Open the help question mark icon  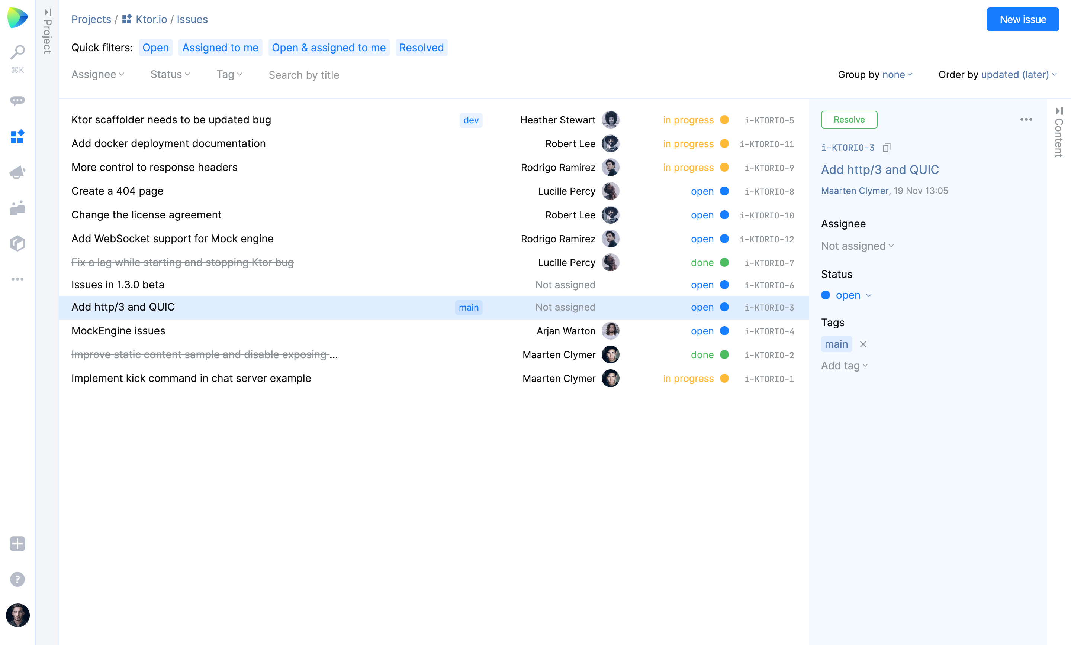tap(17, 579)
